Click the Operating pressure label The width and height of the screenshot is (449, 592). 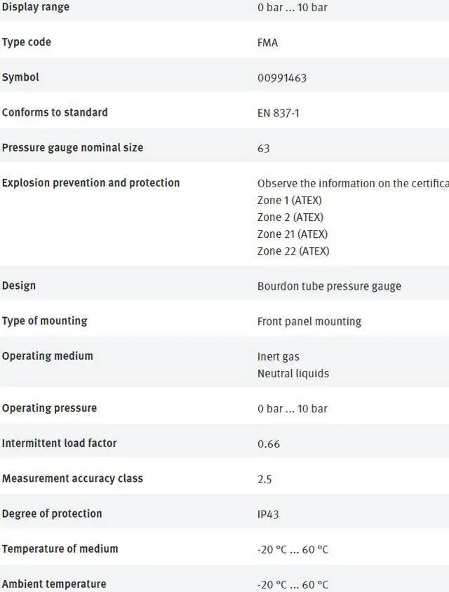49,408
